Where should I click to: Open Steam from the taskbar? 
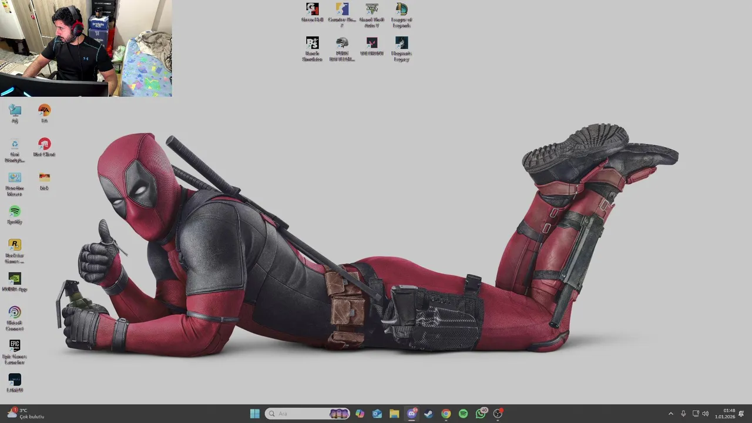(x=429, y=414)
